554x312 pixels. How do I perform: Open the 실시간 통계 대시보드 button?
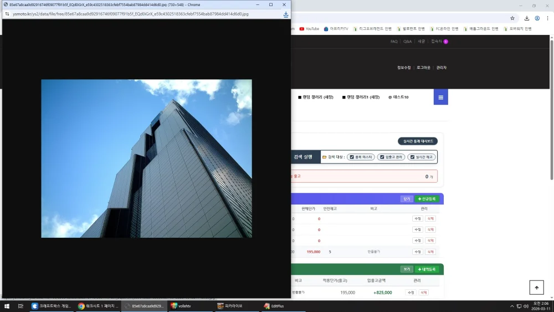point(418,141)
